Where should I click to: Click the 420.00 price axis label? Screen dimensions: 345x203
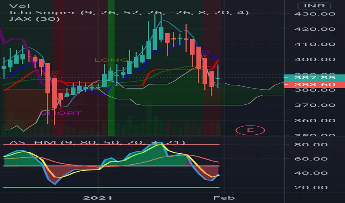click(x=315, y=29)
